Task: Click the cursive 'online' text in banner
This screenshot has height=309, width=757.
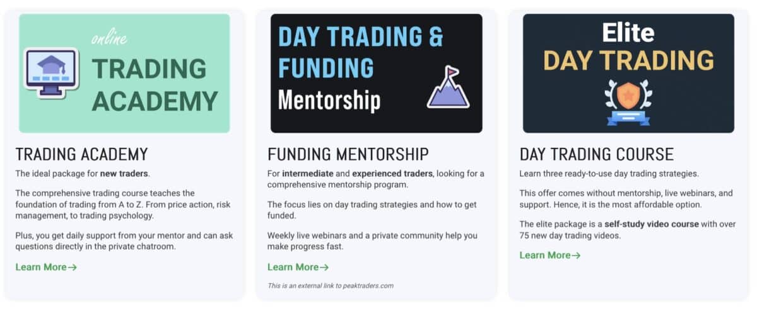Action: [109, 38]
